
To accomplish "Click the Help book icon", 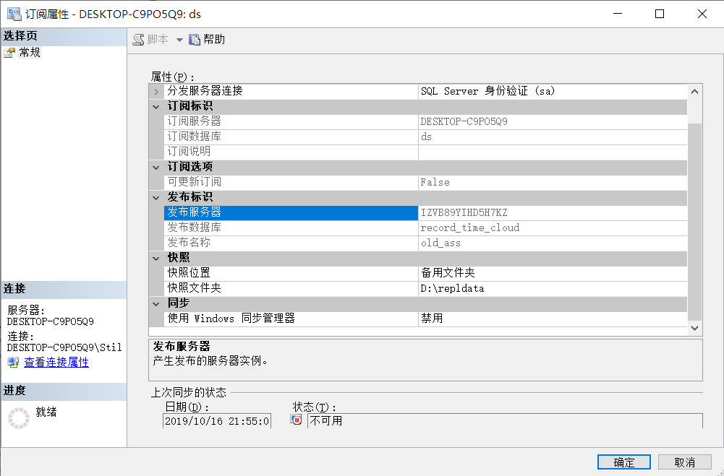I will tap(195, 40).
